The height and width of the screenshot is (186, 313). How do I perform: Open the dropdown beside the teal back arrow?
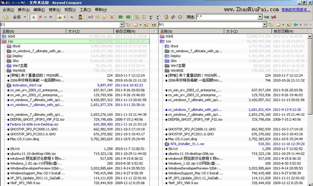click(300, 25)
